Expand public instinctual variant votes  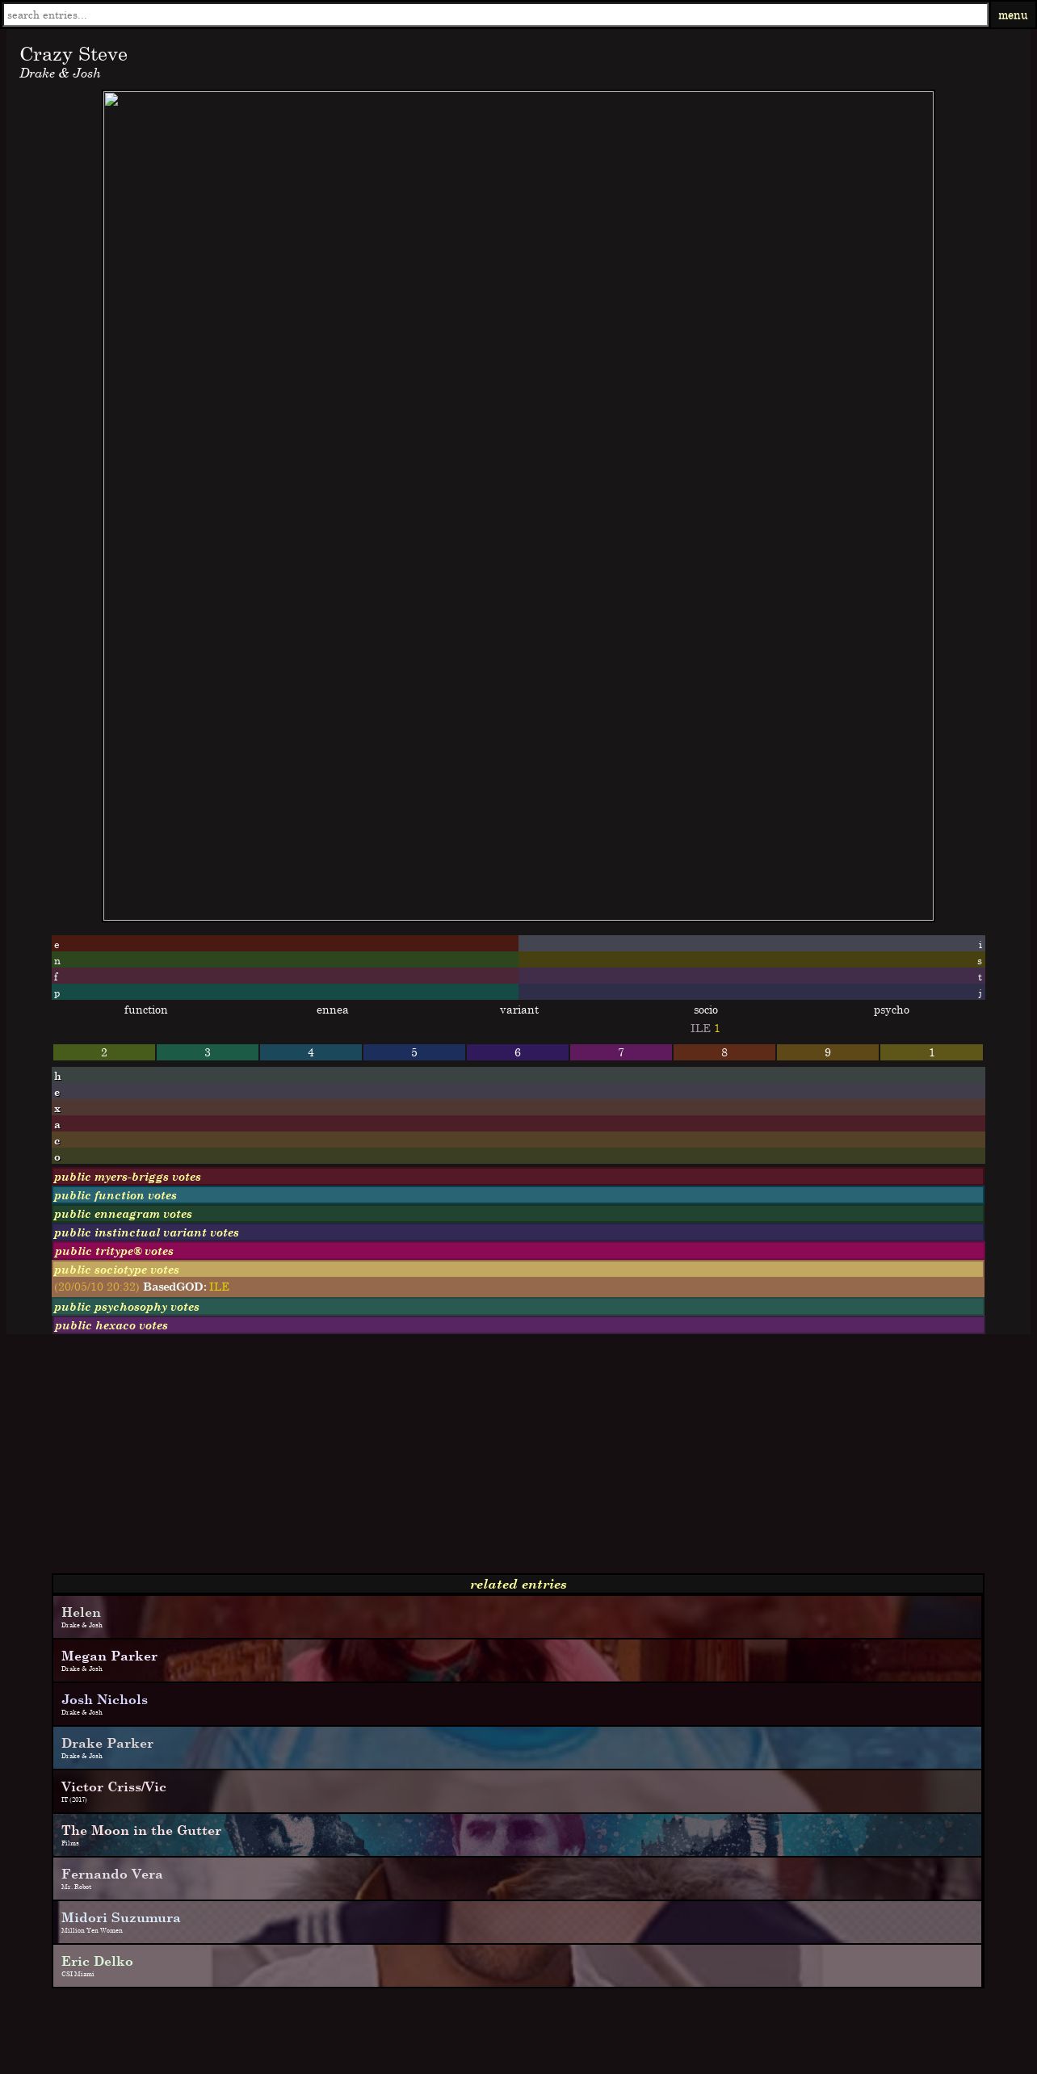(518, 1232)
